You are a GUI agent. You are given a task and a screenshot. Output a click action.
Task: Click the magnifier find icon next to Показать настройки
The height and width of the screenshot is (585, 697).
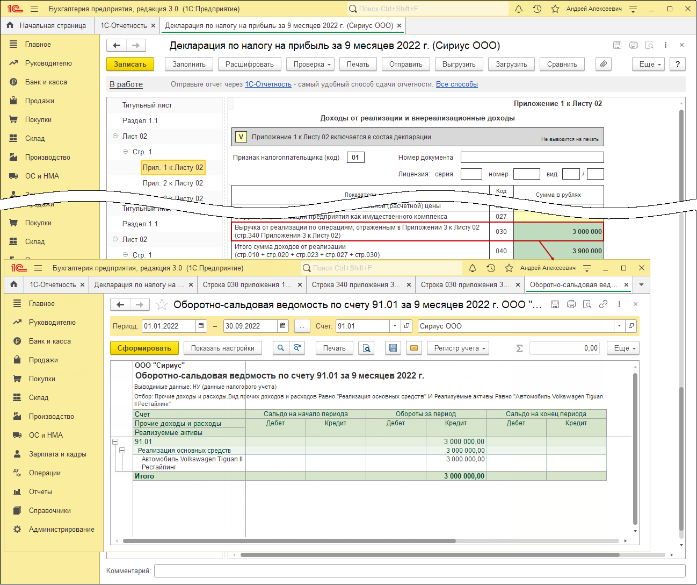pos(281,348)
